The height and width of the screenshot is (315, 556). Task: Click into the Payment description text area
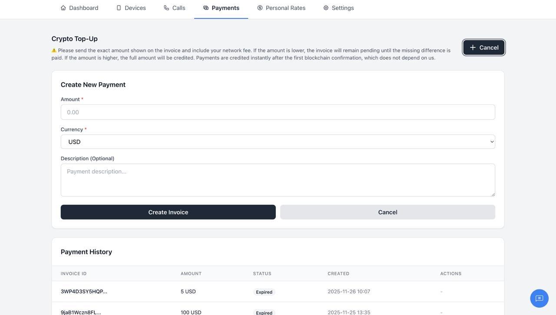(x=278, y=180)
